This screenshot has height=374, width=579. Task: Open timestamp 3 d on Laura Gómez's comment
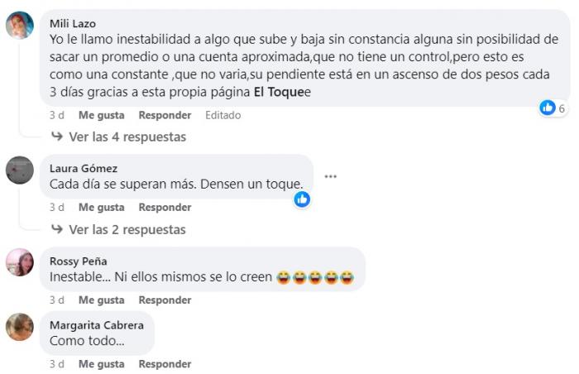(57, 208)
